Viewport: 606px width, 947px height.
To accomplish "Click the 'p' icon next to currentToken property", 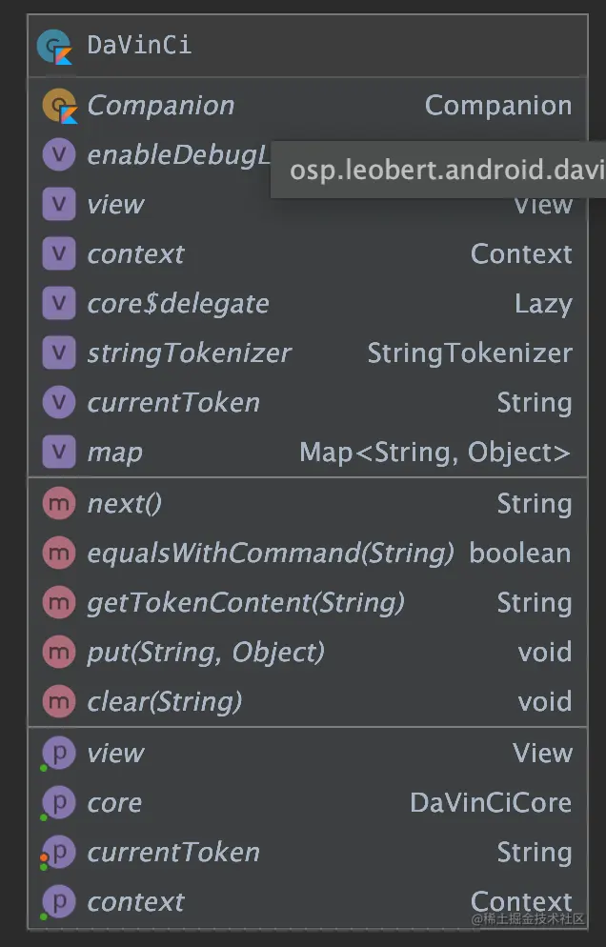I will [x=58, y=852].
